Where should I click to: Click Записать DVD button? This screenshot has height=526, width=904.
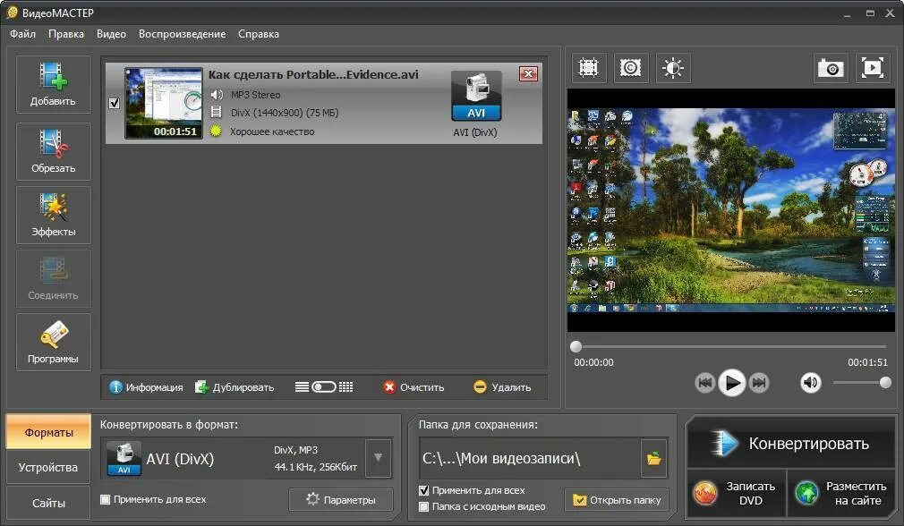click(737, 493)
